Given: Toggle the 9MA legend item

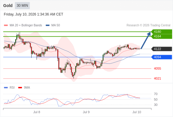Looking at the screenshot, I should pos(24,88).
